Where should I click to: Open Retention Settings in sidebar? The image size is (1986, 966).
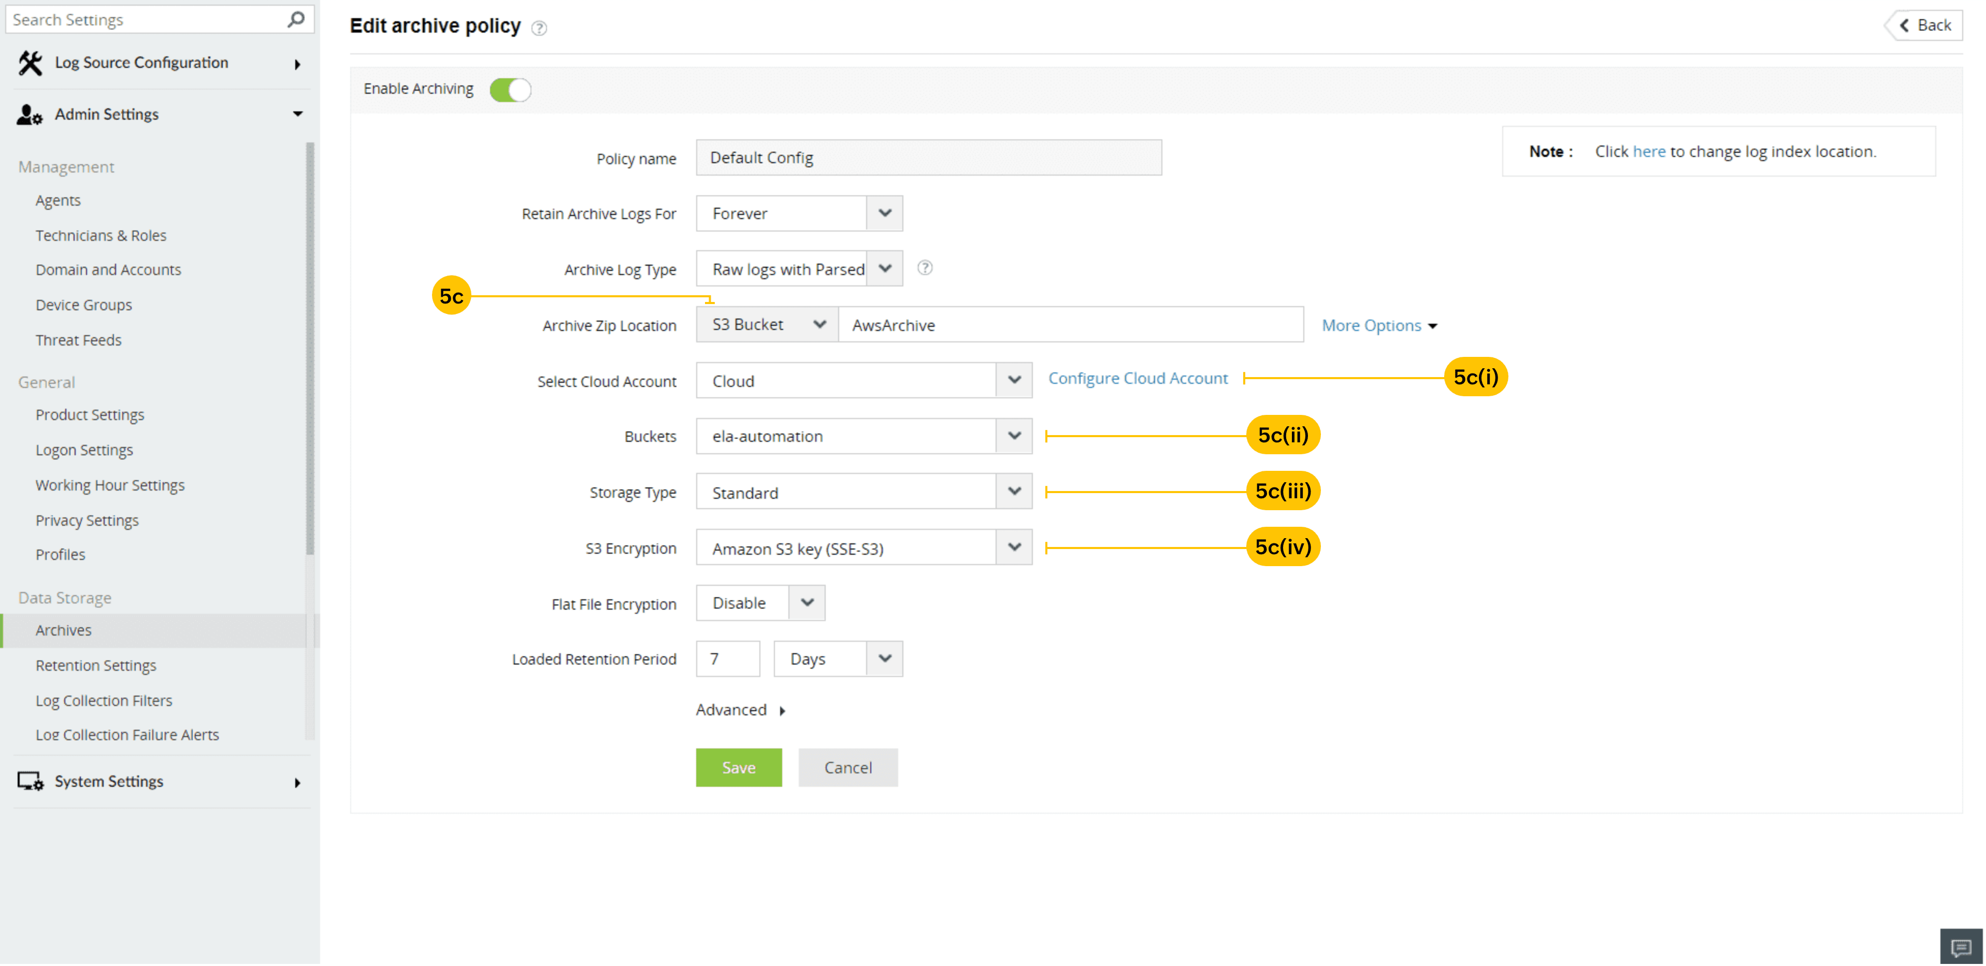(x=96, y=666)
